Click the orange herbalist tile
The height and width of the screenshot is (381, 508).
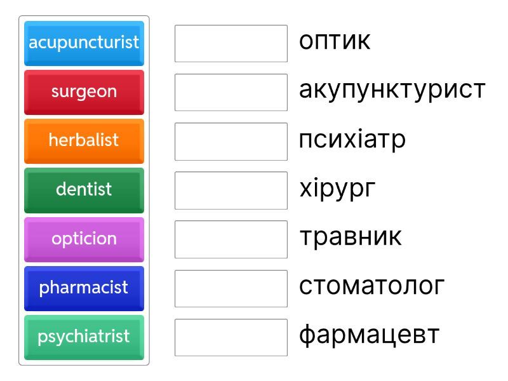click(84, 141)
